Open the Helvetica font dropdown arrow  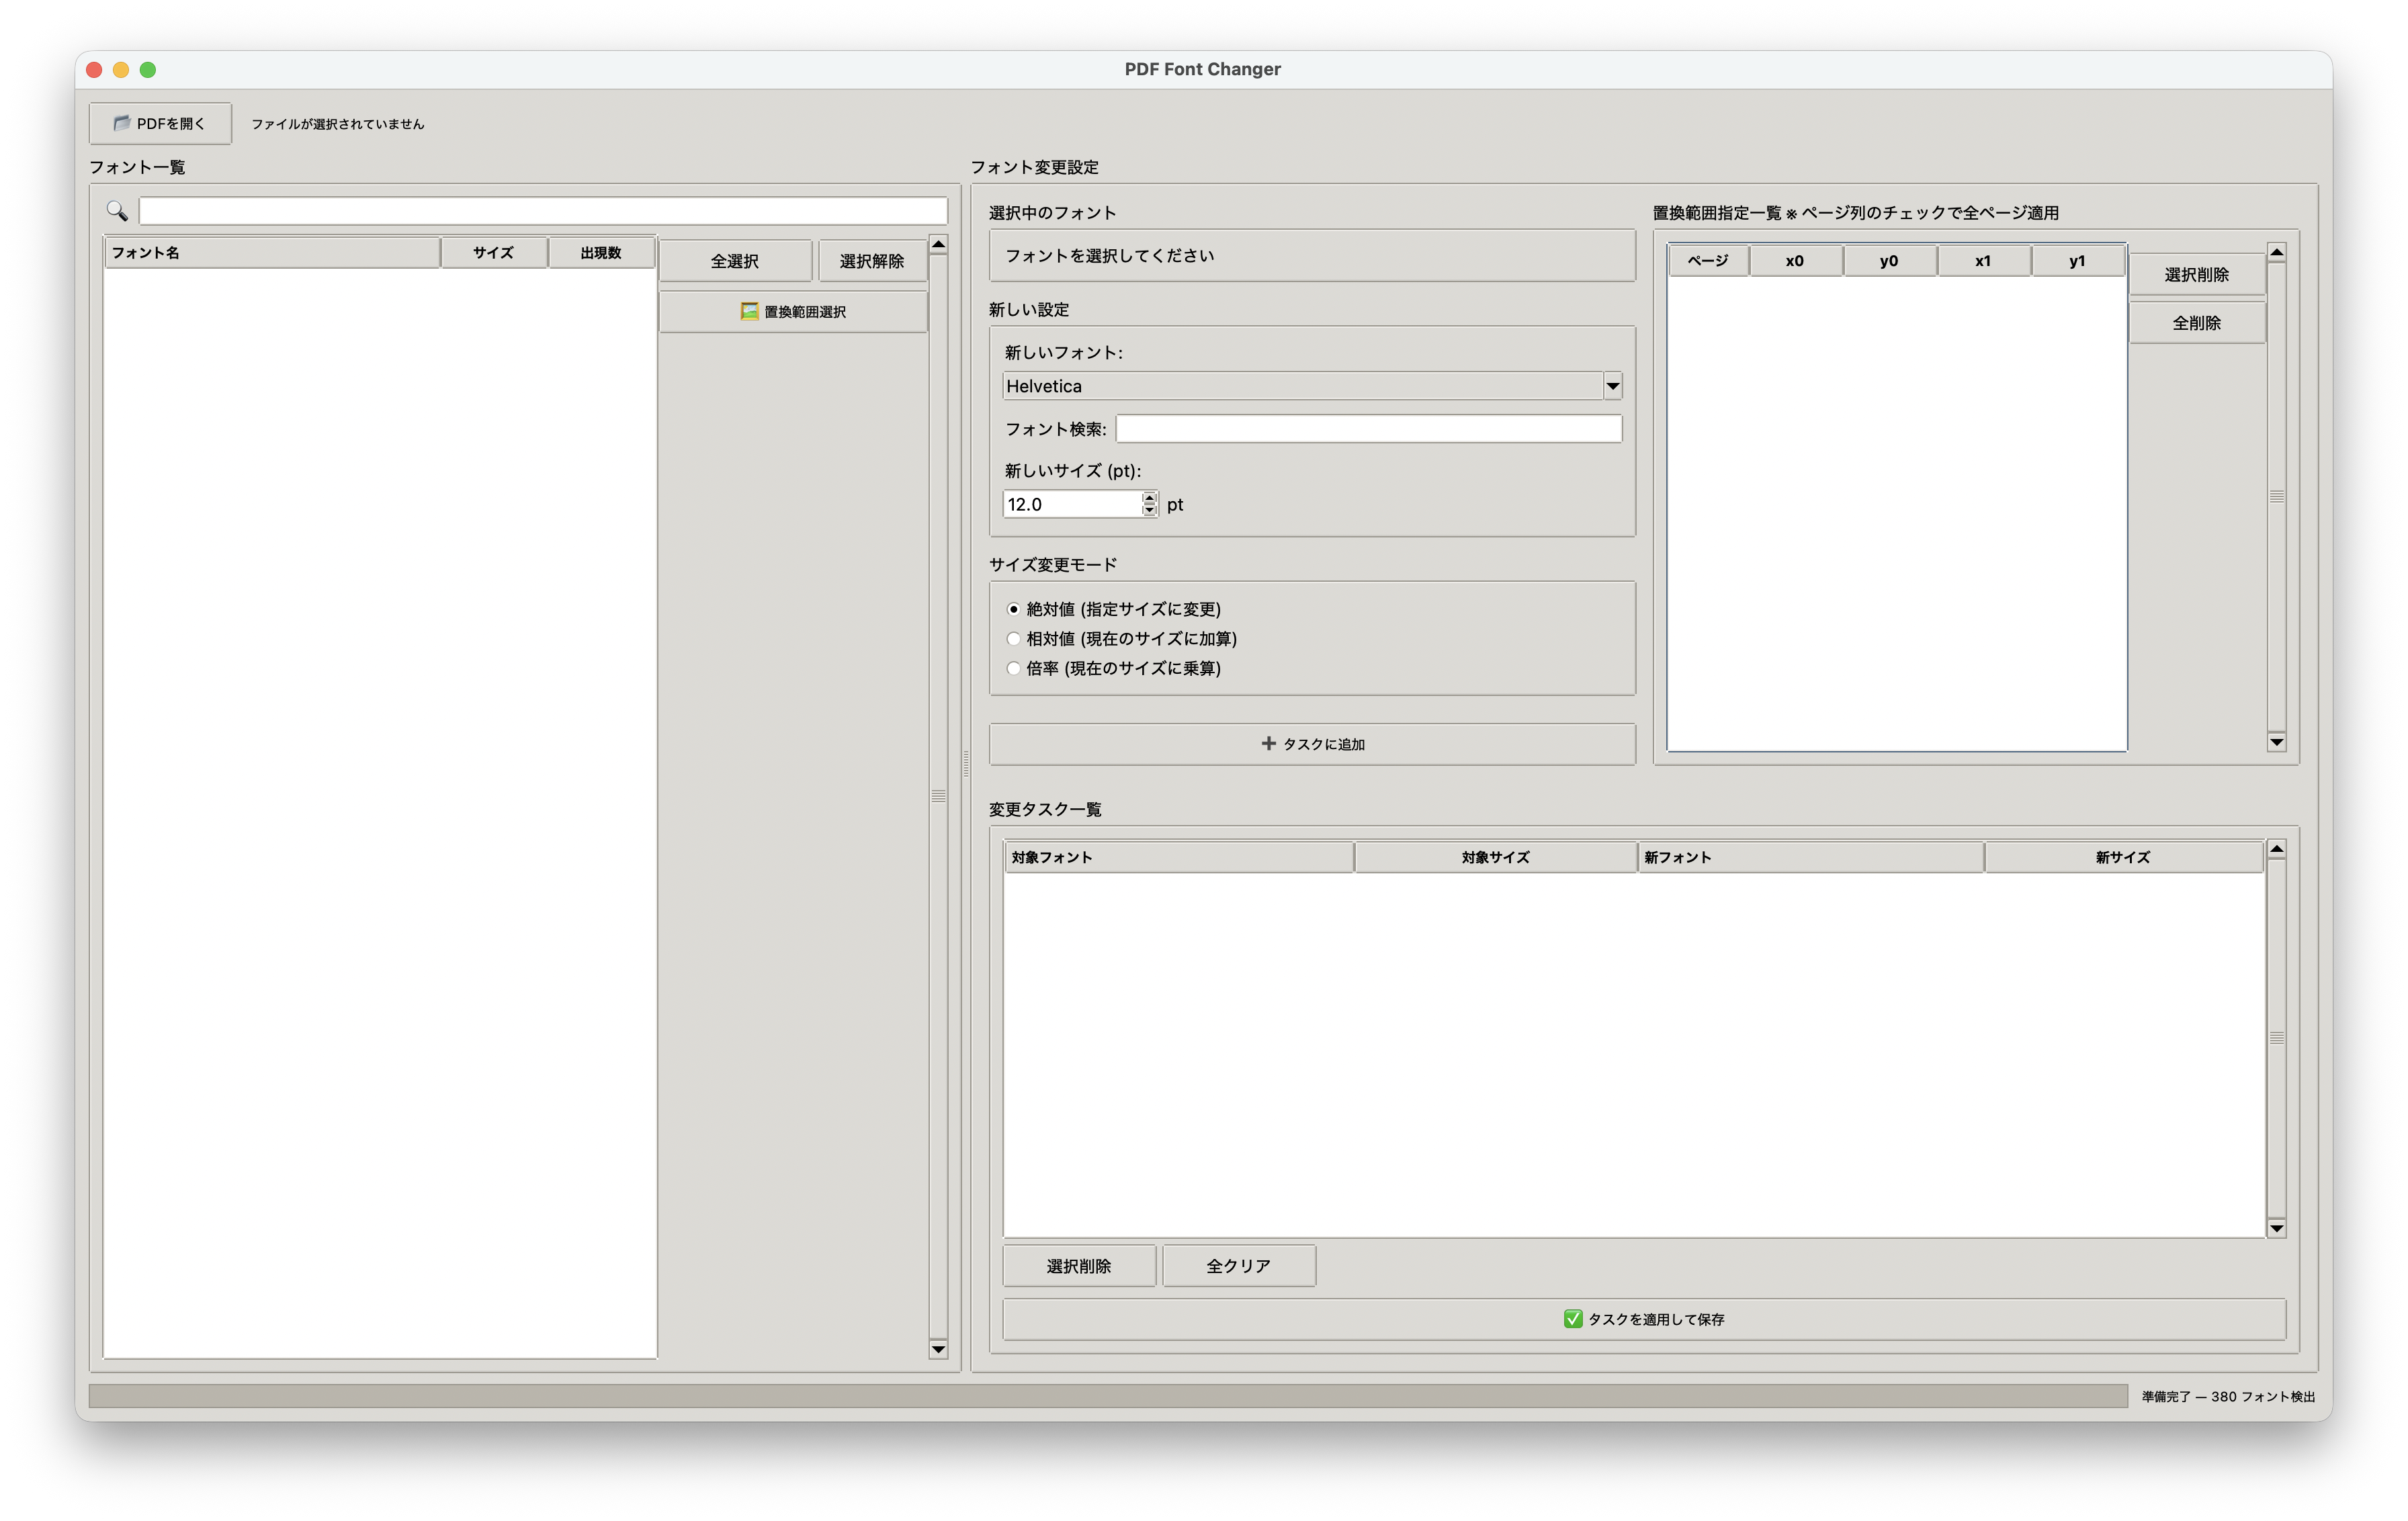pyautogui.click(x=1612, y=386)
